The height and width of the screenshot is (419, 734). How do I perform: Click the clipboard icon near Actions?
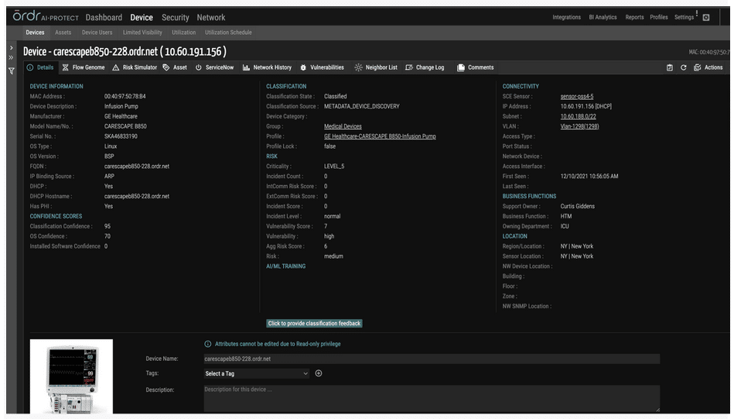pos(669,67)
